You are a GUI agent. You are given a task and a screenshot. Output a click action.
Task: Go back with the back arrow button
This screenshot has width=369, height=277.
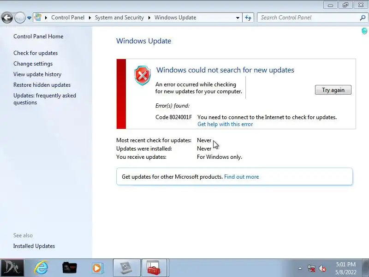click(x=7, y=18)
